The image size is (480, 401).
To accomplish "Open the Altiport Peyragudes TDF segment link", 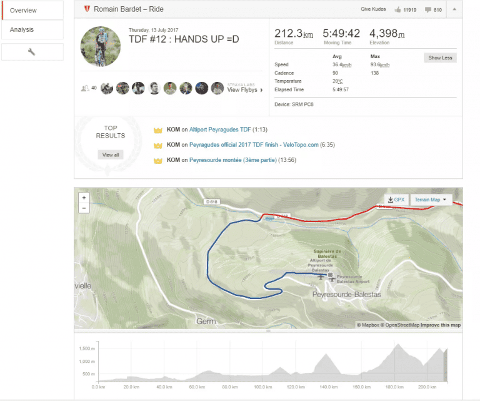I will tap(220, 130).
